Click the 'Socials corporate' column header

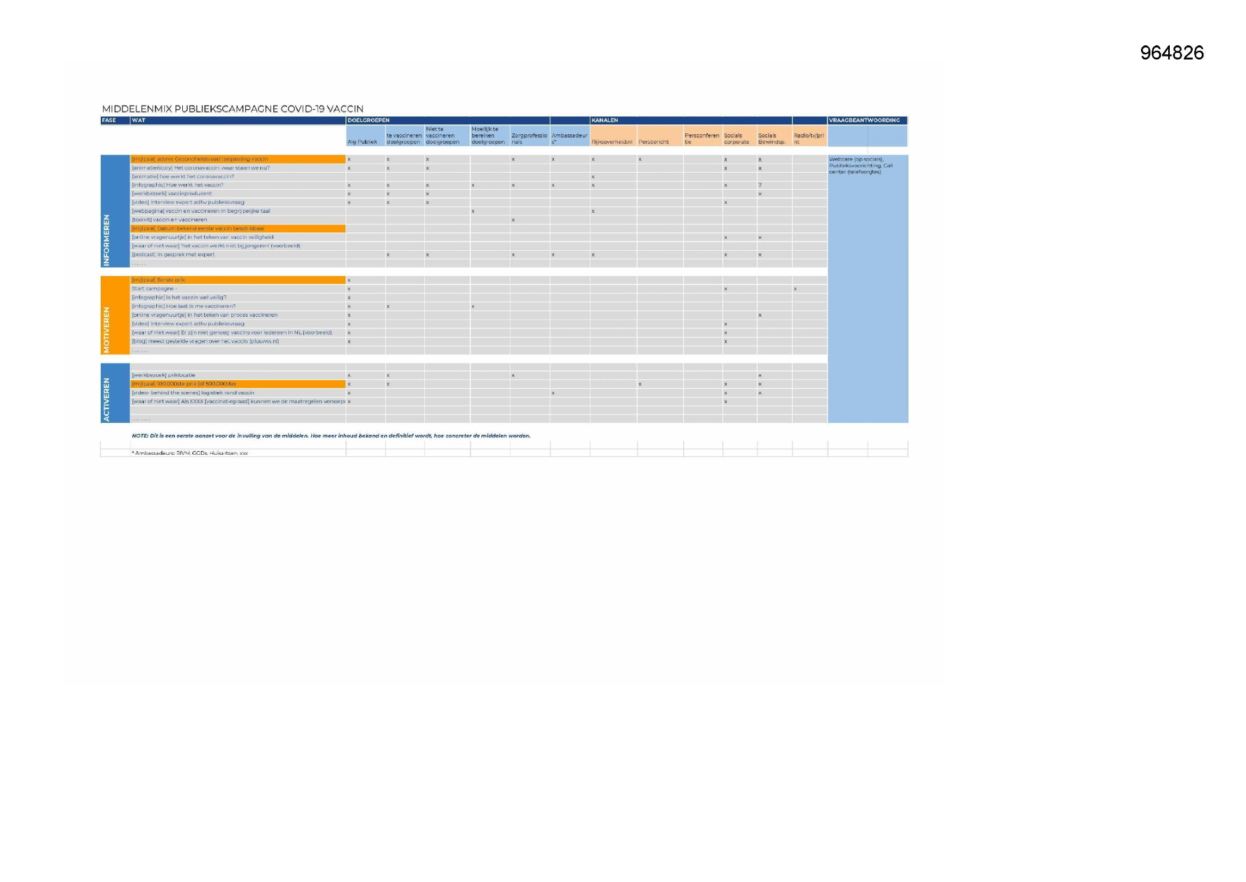(x=740, y=136)
